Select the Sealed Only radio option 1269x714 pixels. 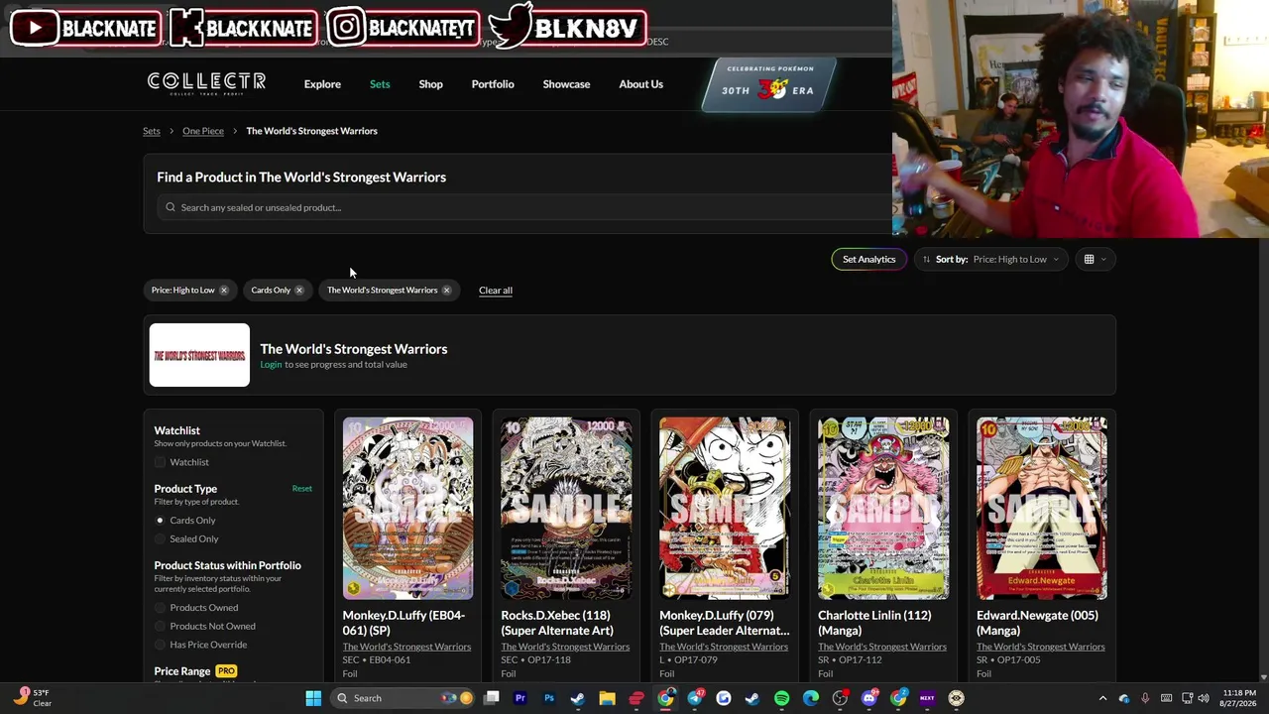[x=160, y=539]
